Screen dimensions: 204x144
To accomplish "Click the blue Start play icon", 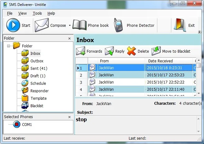I will pos(13,25).
